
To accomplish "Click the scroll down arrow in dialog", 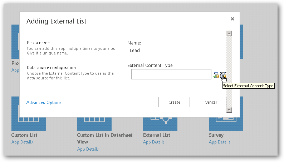I will tap(229, 110).
